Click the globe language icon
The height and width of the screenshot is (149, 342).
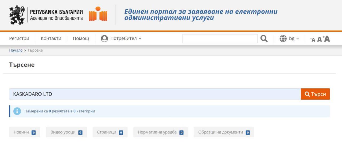tap(283, 39)
